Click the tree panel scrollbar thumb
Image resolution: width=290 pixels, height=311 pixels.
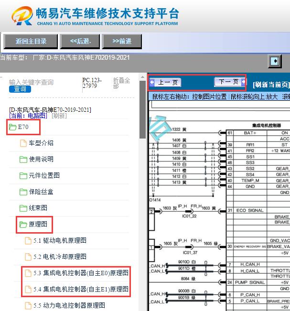[142, 109]
